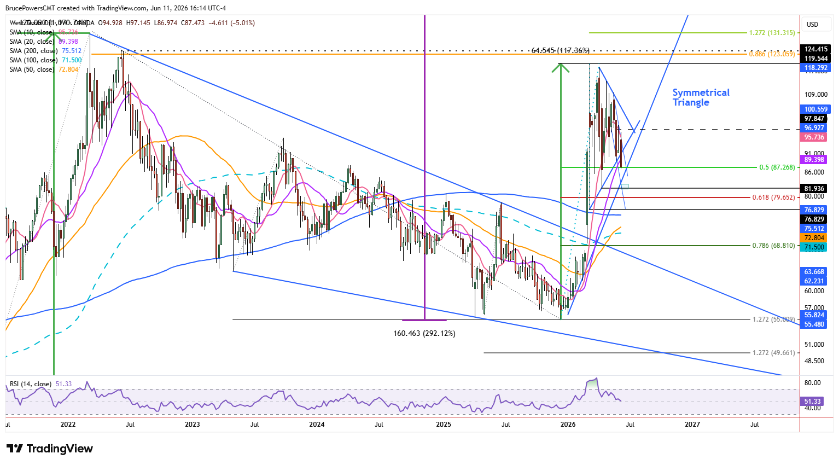Click the 1.272 (55.009) Fibonacci label
This screenshot has height=465, width=839.
[x=774, y=319]
